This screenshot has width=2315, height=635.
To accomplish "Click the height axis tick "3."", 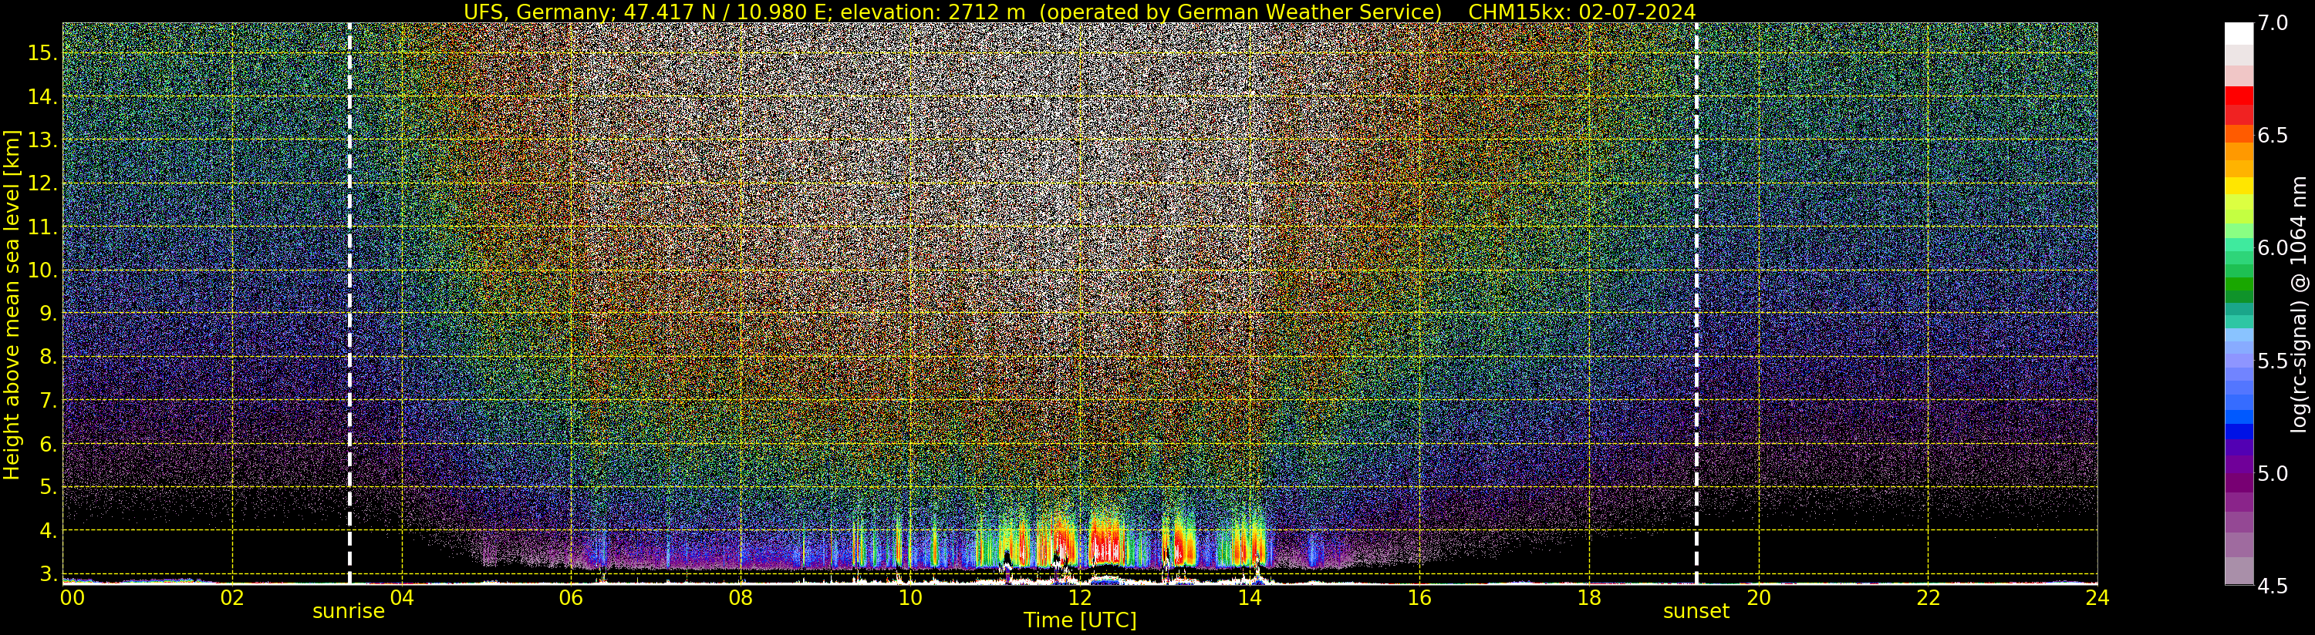I will 49,574.
